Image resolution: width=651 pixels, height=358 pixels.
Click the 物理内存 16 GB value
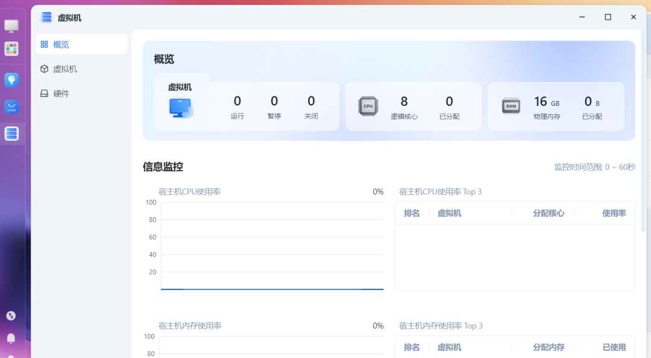click(546, 102)
